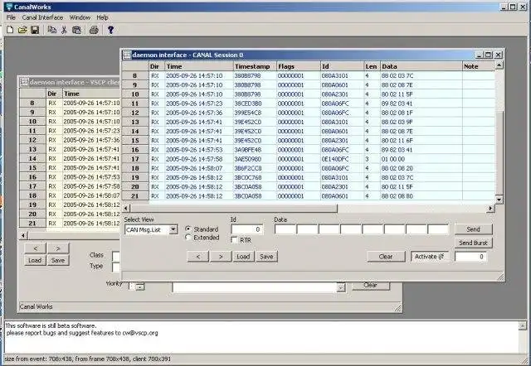The height and width of the screenshot is (366, 531).
Task: Click the Print toolbar icon
Action: (x=94, y=30)
